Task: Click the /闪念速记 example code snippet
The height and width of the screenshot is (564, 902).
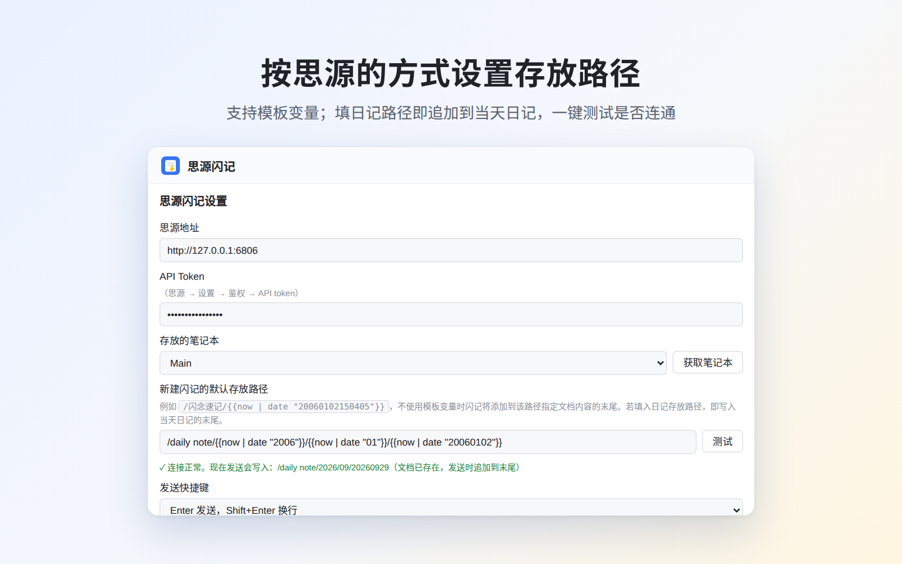Action: (x=284, y=407)
